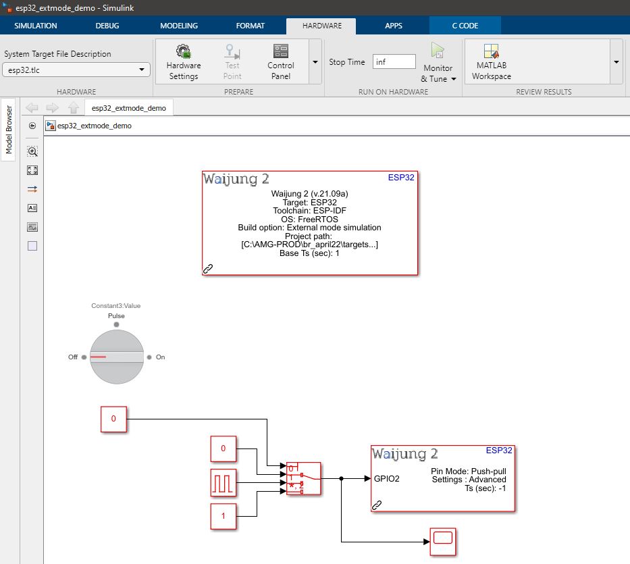This screenshot has height=564, width=630.
Task: Open System Target File dropdown esp32.tlc
Action: click(x=76, y=70)
